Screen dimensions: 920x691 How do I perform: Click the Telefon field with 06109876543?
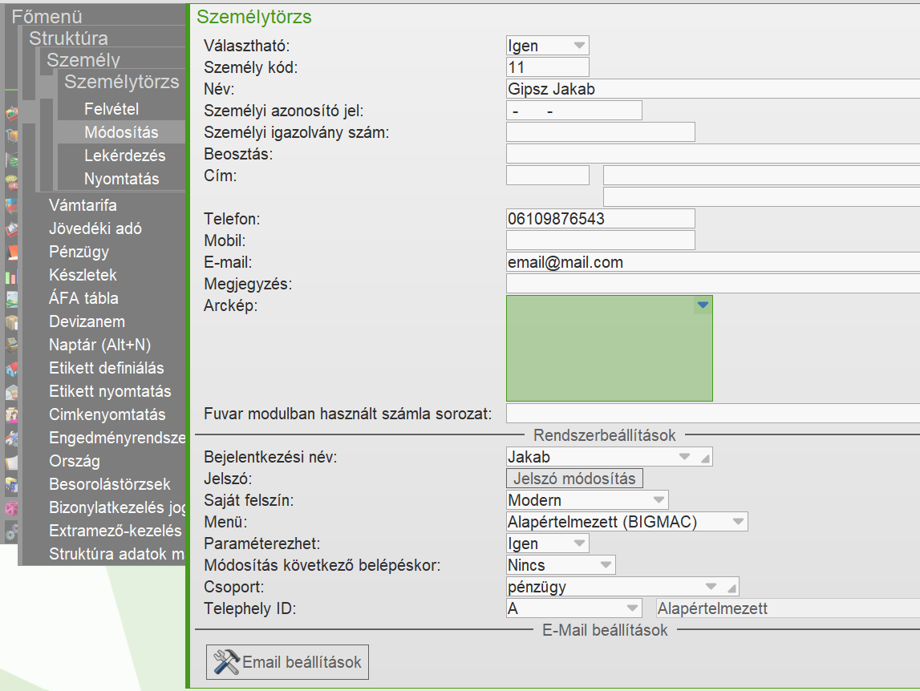(x=600, y=218)
